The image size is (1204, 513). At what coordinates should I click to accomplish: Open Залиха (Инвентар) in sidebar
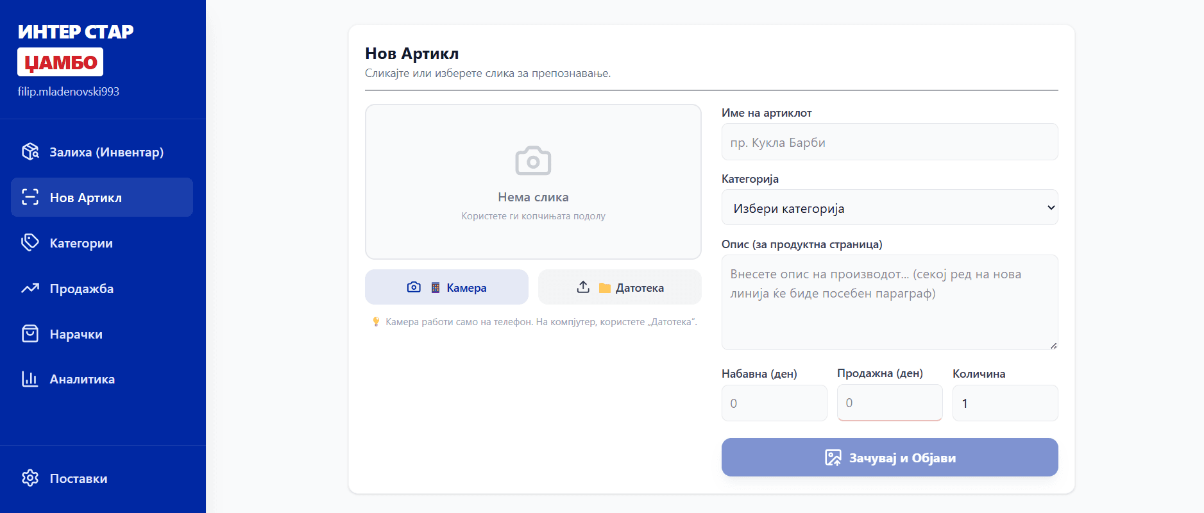pyautogui.click(x=102, y=152)
